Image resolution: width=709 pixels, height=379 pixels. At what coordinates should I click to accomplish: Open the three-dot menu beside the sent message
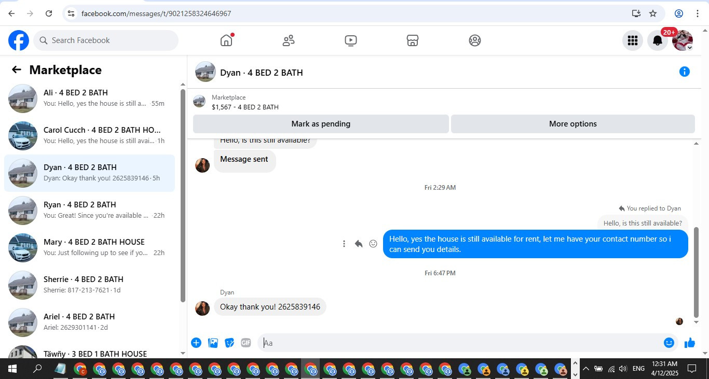344,244
